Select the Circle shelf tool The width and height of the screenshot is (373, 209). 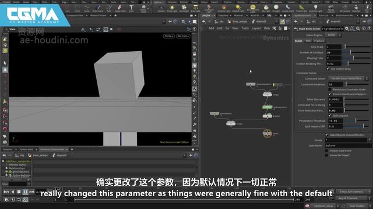pyautogui.click(x=78, y=8)
